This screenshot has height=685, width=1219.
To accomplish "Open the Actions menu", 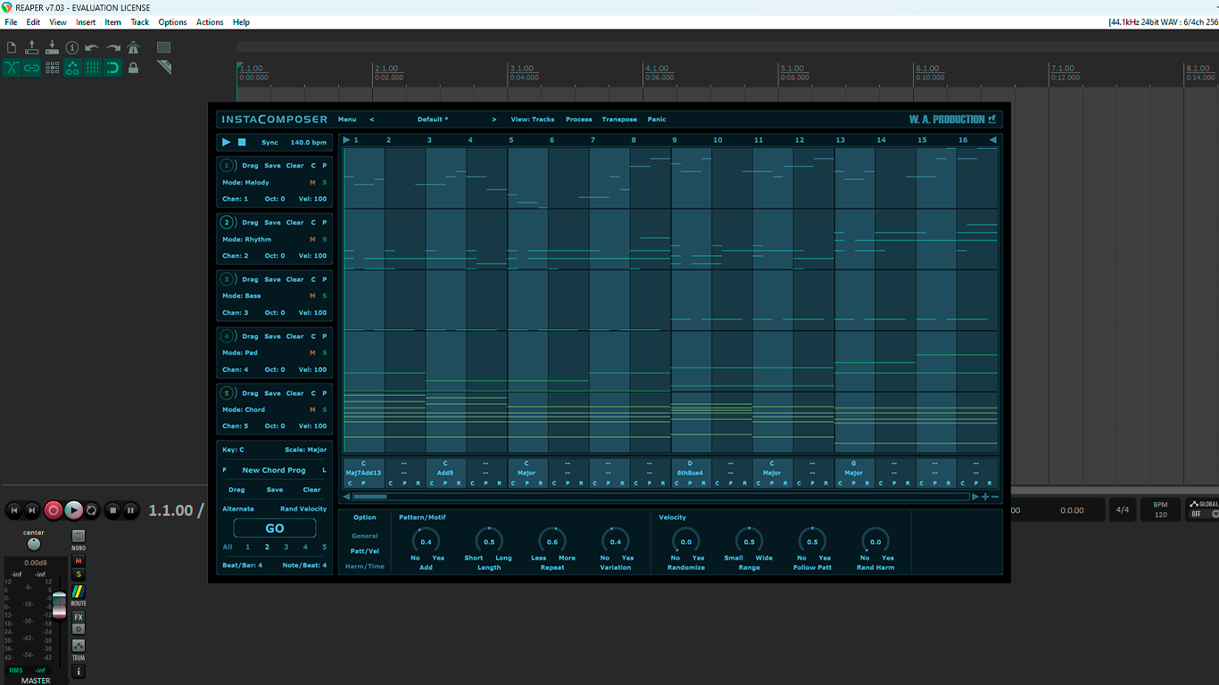I will point(210,22).
